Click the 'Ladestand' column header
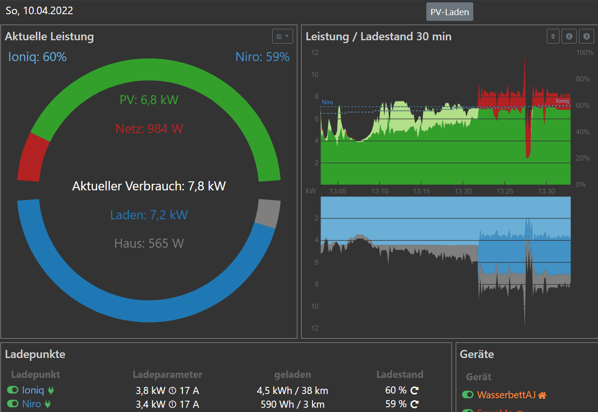This screenshot has height=412, width=598. click(400, 375)
